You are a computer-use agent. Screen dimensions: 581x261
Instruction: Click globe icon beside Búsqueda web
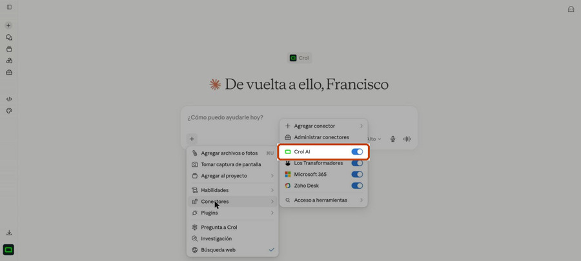point(194,250)
